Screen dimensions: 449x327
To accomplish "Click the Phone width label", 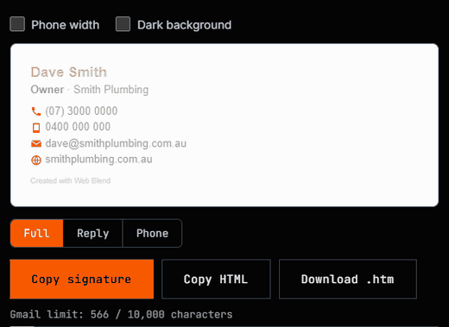I will point(66,25).
